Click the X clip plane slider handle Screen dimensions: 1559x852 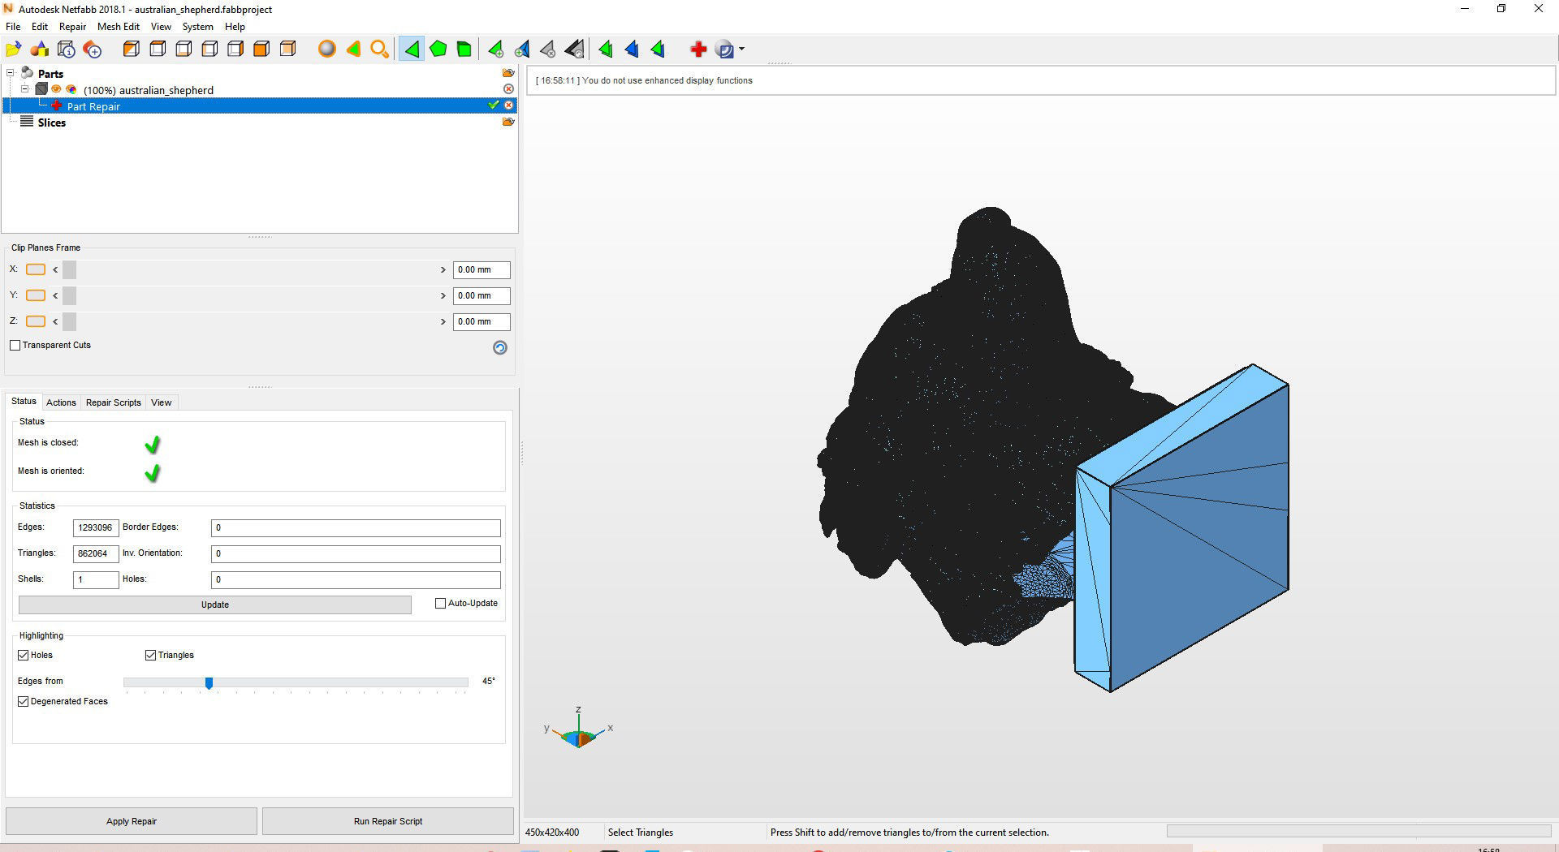(x=69, y=269)
